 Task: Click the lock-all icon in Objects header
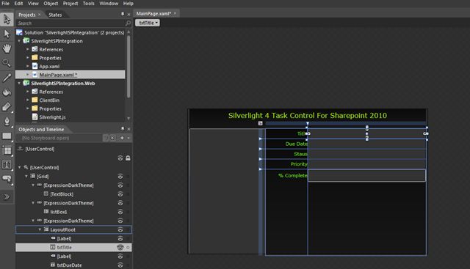(x=128, y=158)
